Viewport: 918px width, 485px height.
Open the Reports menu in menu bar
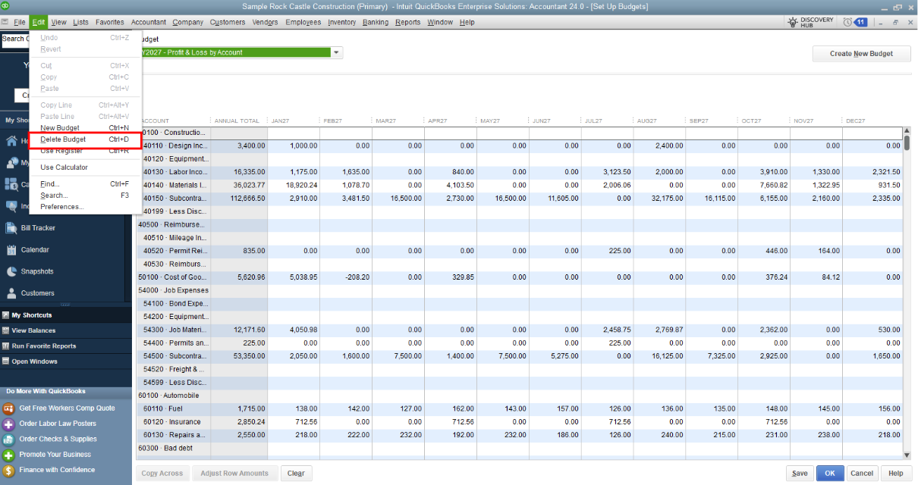point(407,22)
